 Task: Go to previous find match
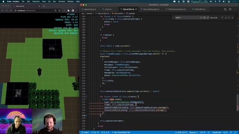222,17
